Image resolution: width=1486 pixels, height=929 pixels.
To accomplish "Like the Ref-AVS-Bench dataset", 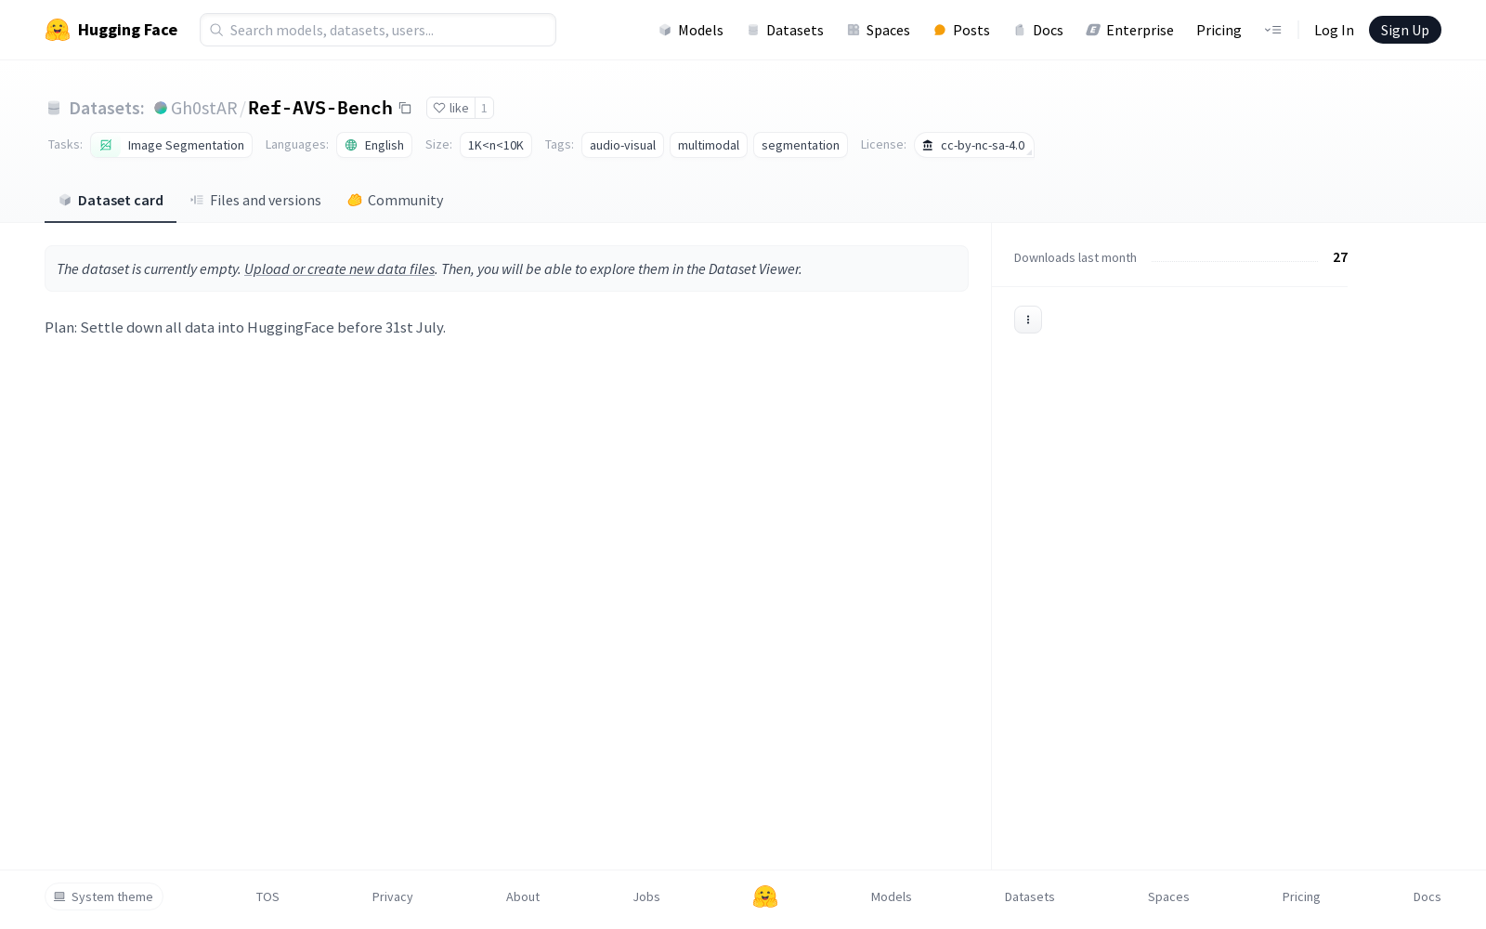I will 450,108.
